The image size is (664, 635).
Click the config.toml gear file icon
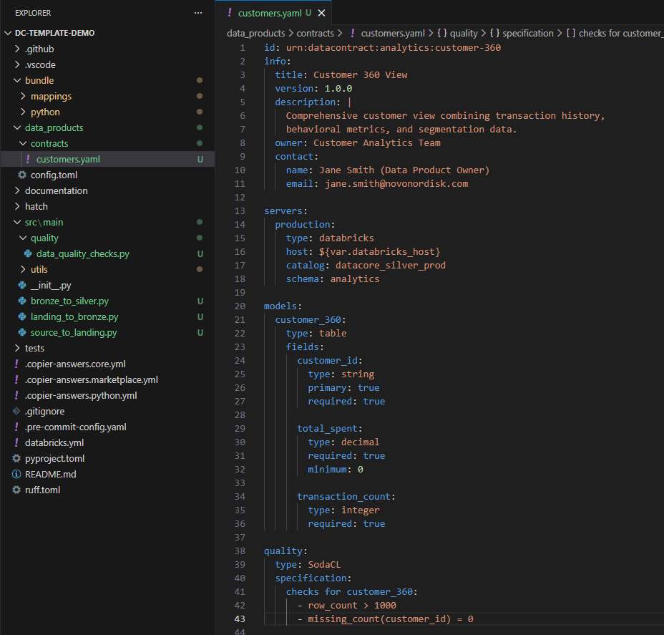point(22,175)
